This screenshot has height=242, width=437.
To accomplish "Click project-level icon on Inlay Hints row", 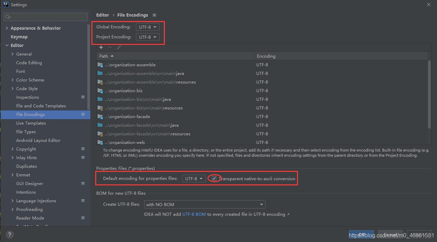I will [x=83, y=158].
